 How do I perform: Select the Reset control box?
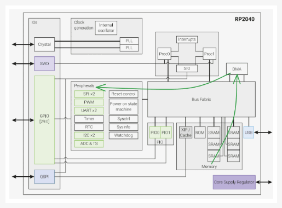click(123, 94)
